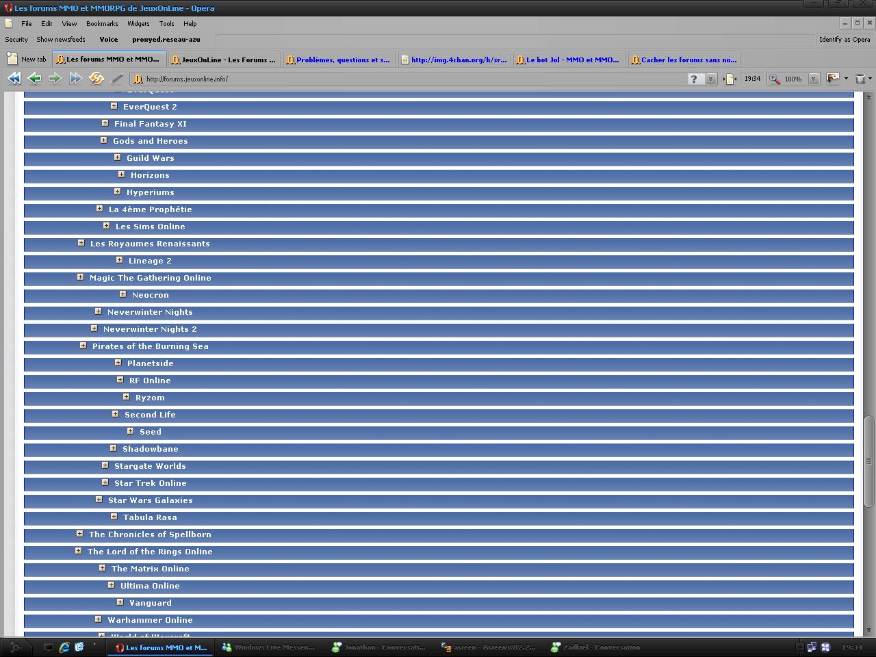This screenshot has width=876, height=657.
Task: Switch to the Le bot Jol tab
Action: point(569,60)
